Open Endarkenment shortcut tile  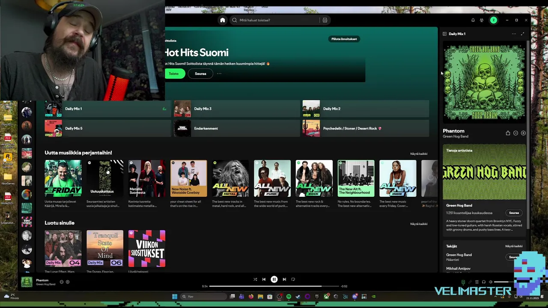[x=237, y=128]
